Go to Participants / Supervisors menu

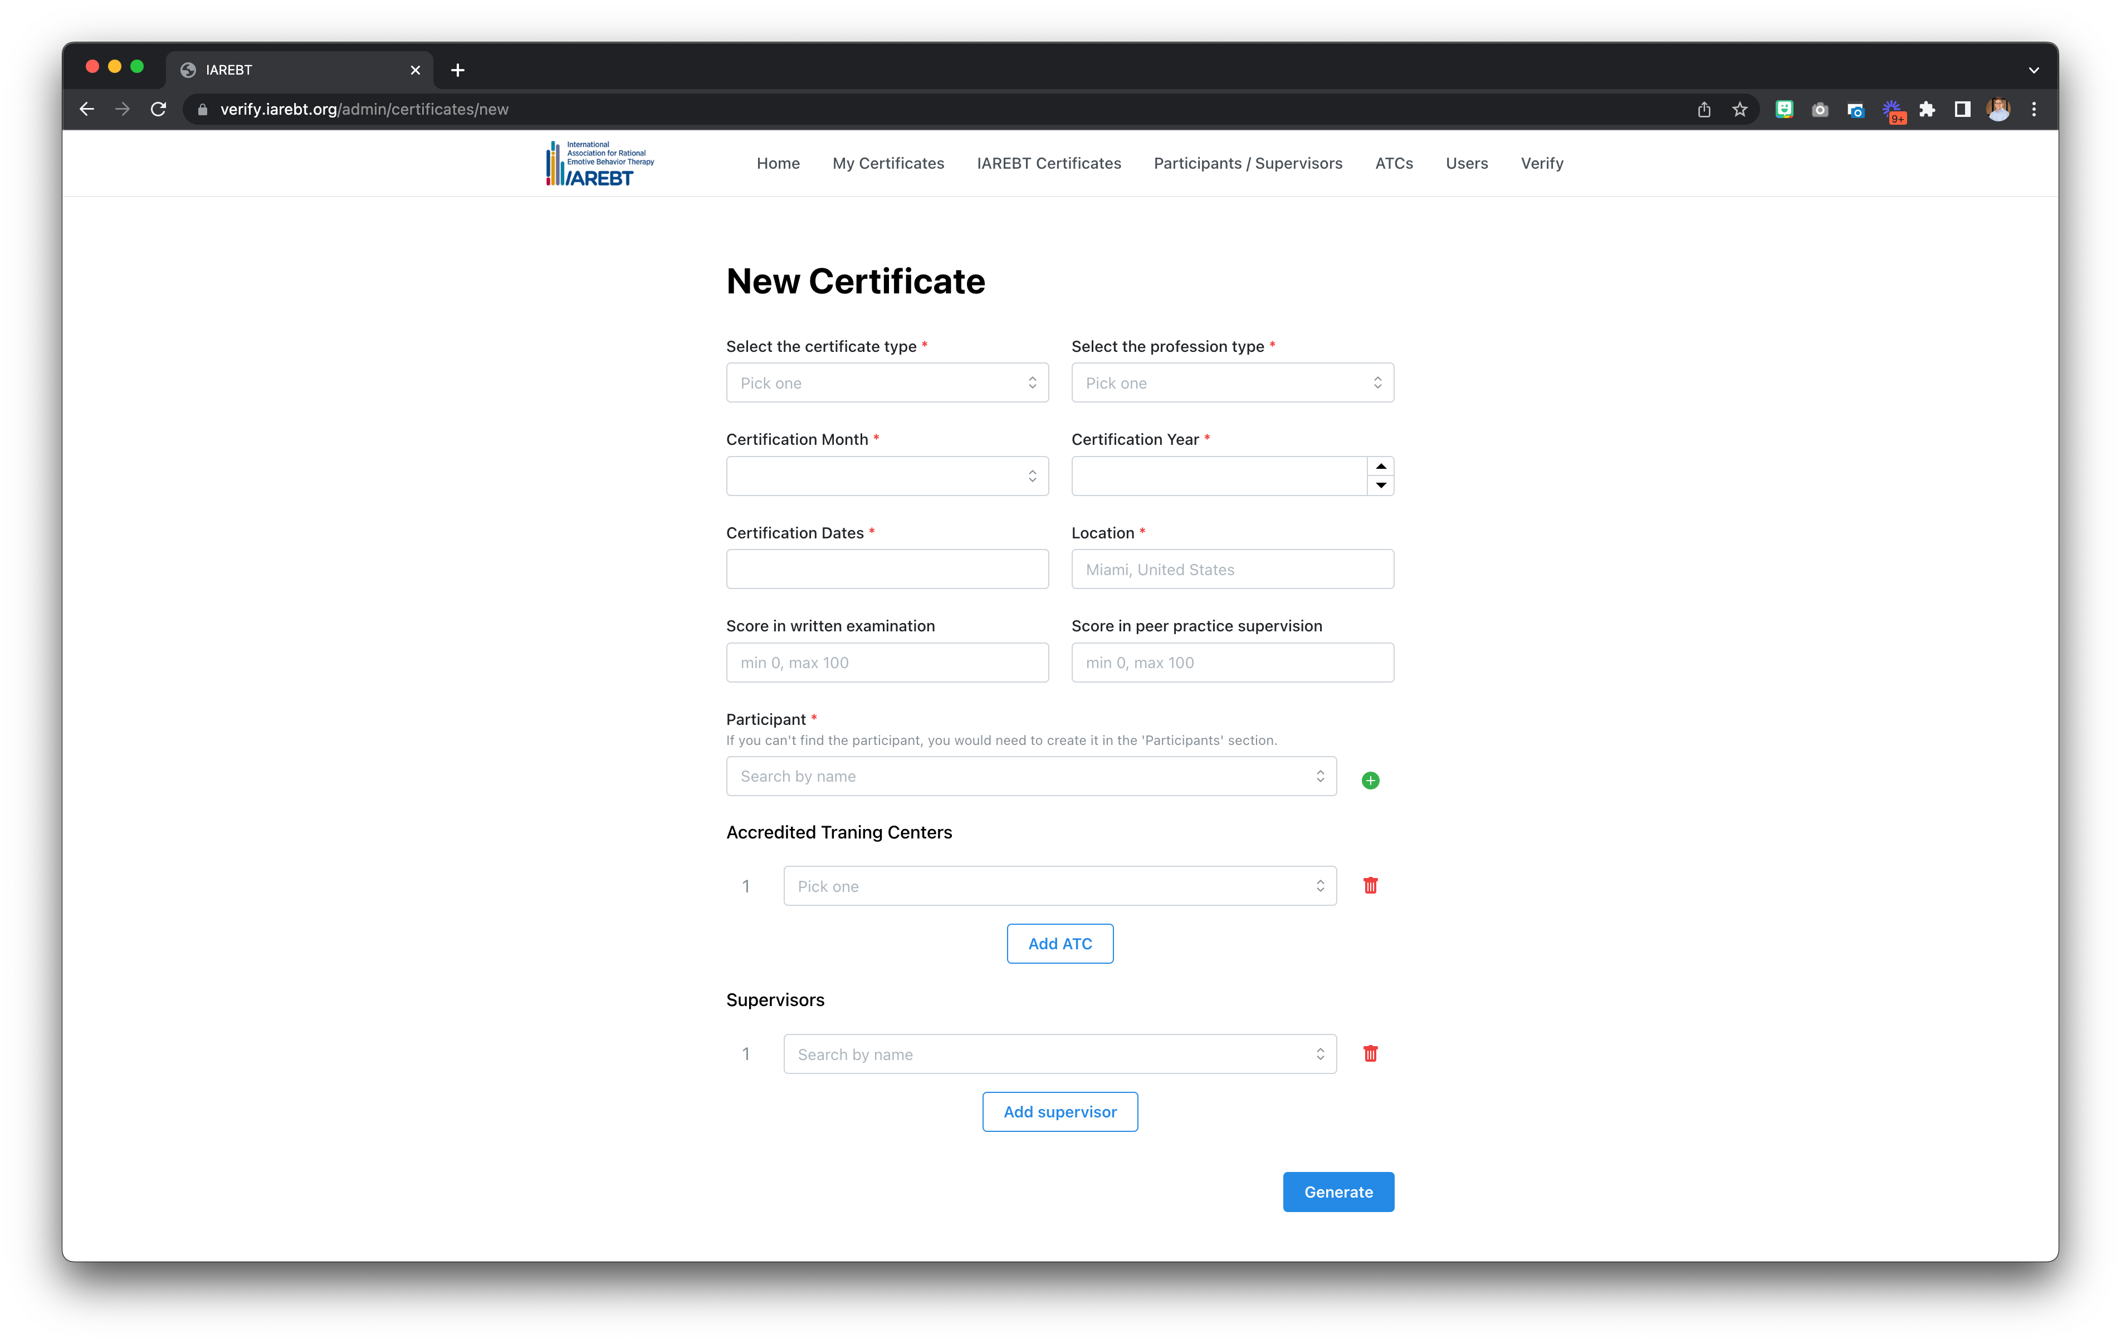(x=1247, y=164)
